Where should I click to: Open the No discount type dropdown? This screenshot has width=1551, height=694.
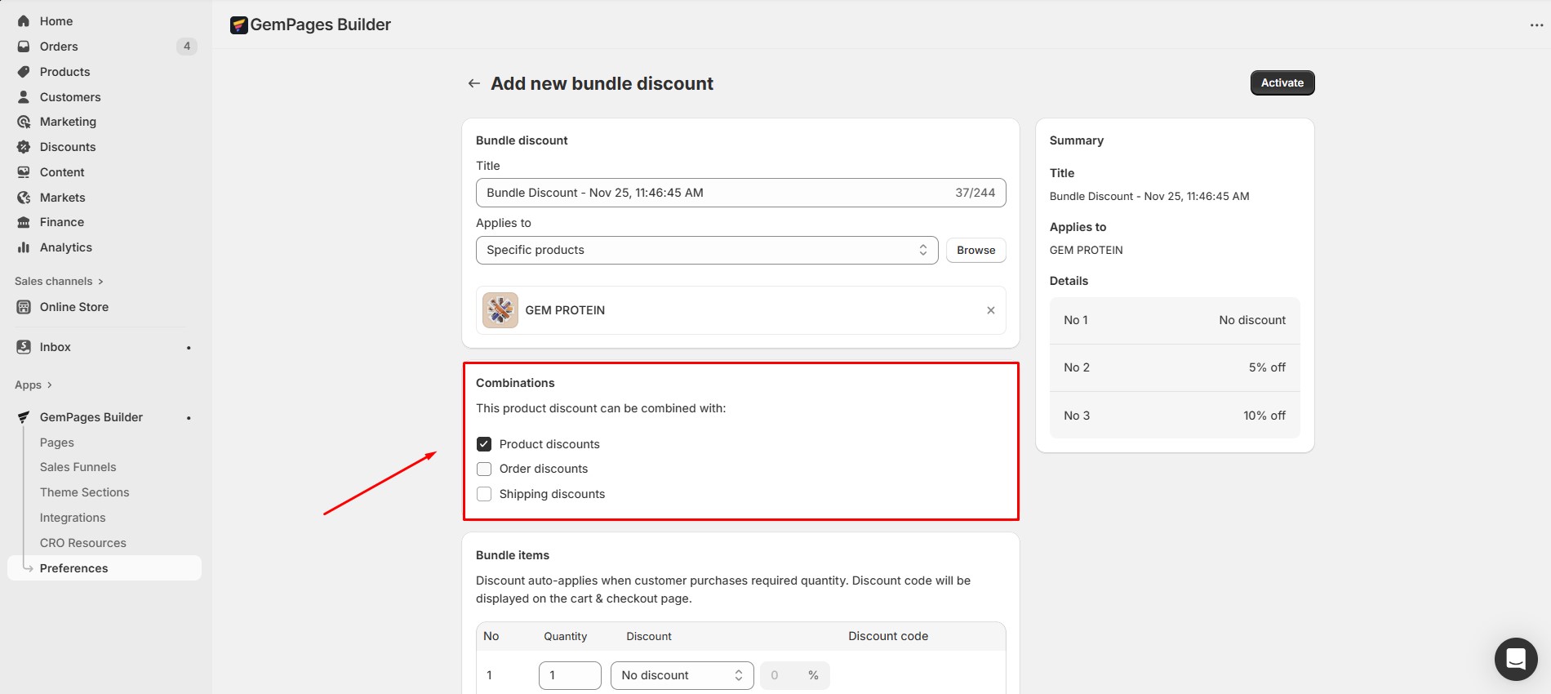682,675
